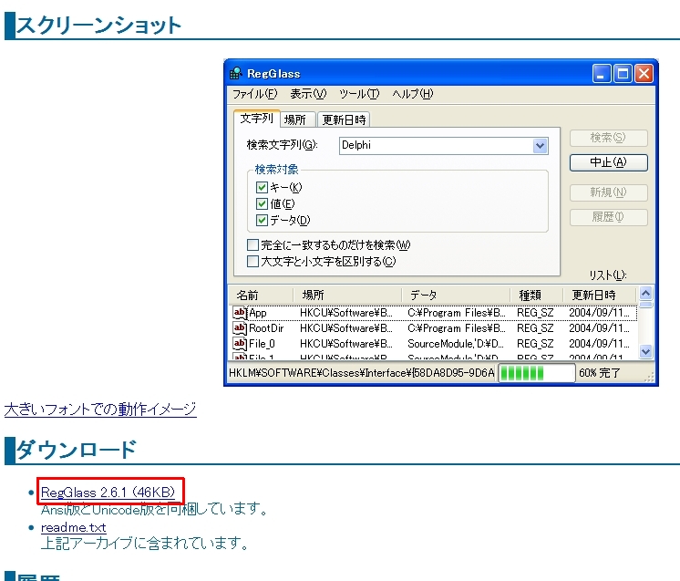The height and width of the screenshot is (581, 680).
Task: Uncheck the 値(E) checkbox
Action: point(262,203)
